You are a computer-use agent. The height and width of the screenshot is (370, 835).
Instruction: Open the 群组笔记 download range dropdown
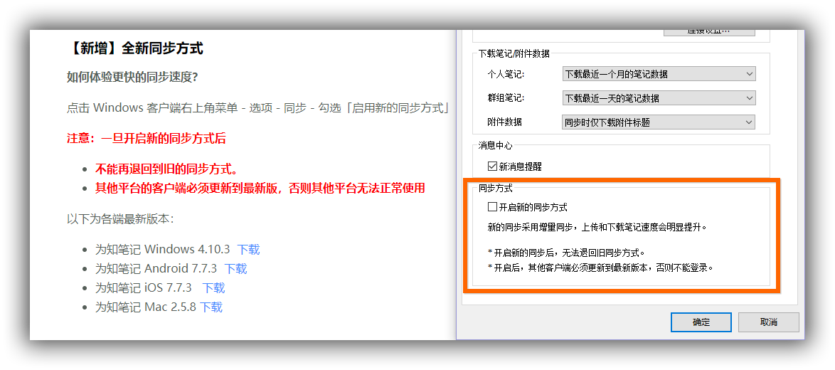658,98
